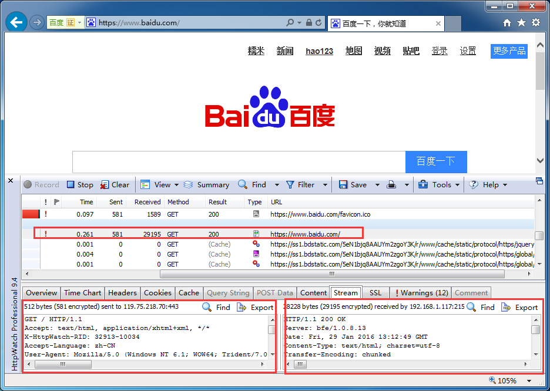This screenshot has height=391, width=550.
Task: Open the HttpWatch Tools toolbox
Action: (434, 184)
